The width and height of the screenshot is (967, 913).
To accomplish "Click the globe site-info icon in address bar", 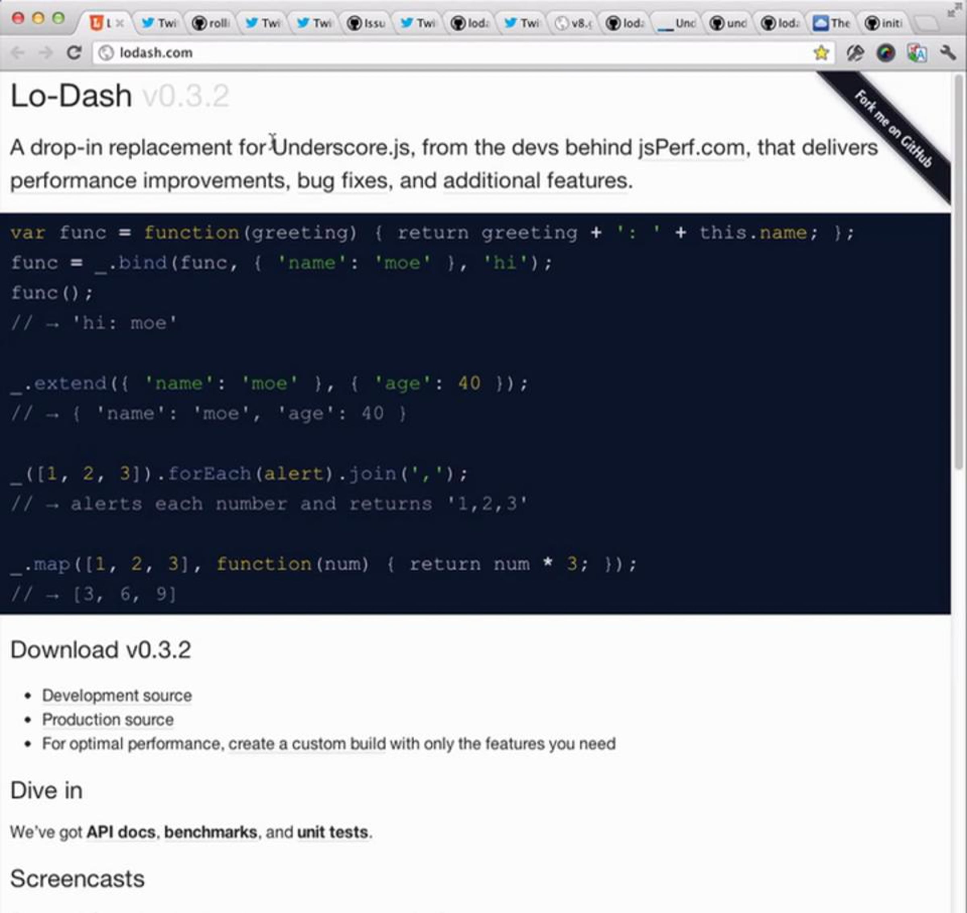I will click(106, 53).
